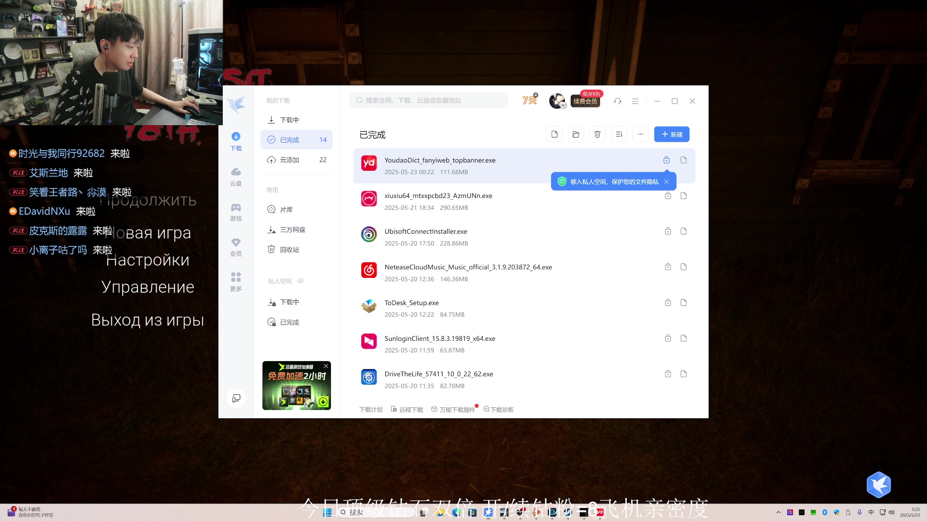Screen dimensions: 927x521
Task: Click the floating Xunlei bird desktop widget
Action: pyautogui.click(x=879, y=485)
